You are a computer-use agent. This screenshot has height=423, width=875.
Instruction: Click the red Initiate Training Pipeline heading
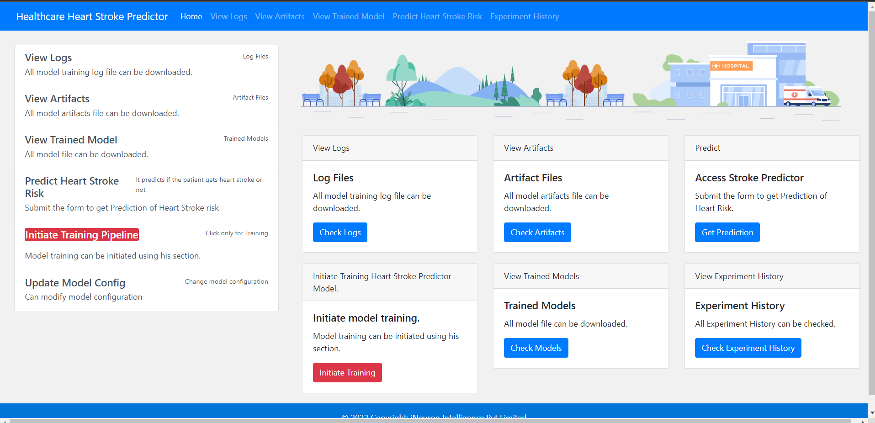pyautogui.click(x=82, y=235)
